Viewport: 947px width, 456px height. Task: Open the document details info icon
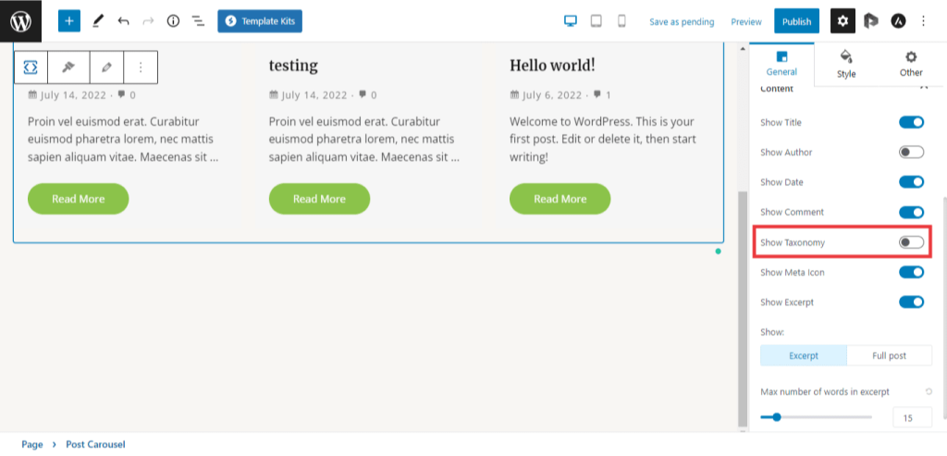[x=173, y=20]
